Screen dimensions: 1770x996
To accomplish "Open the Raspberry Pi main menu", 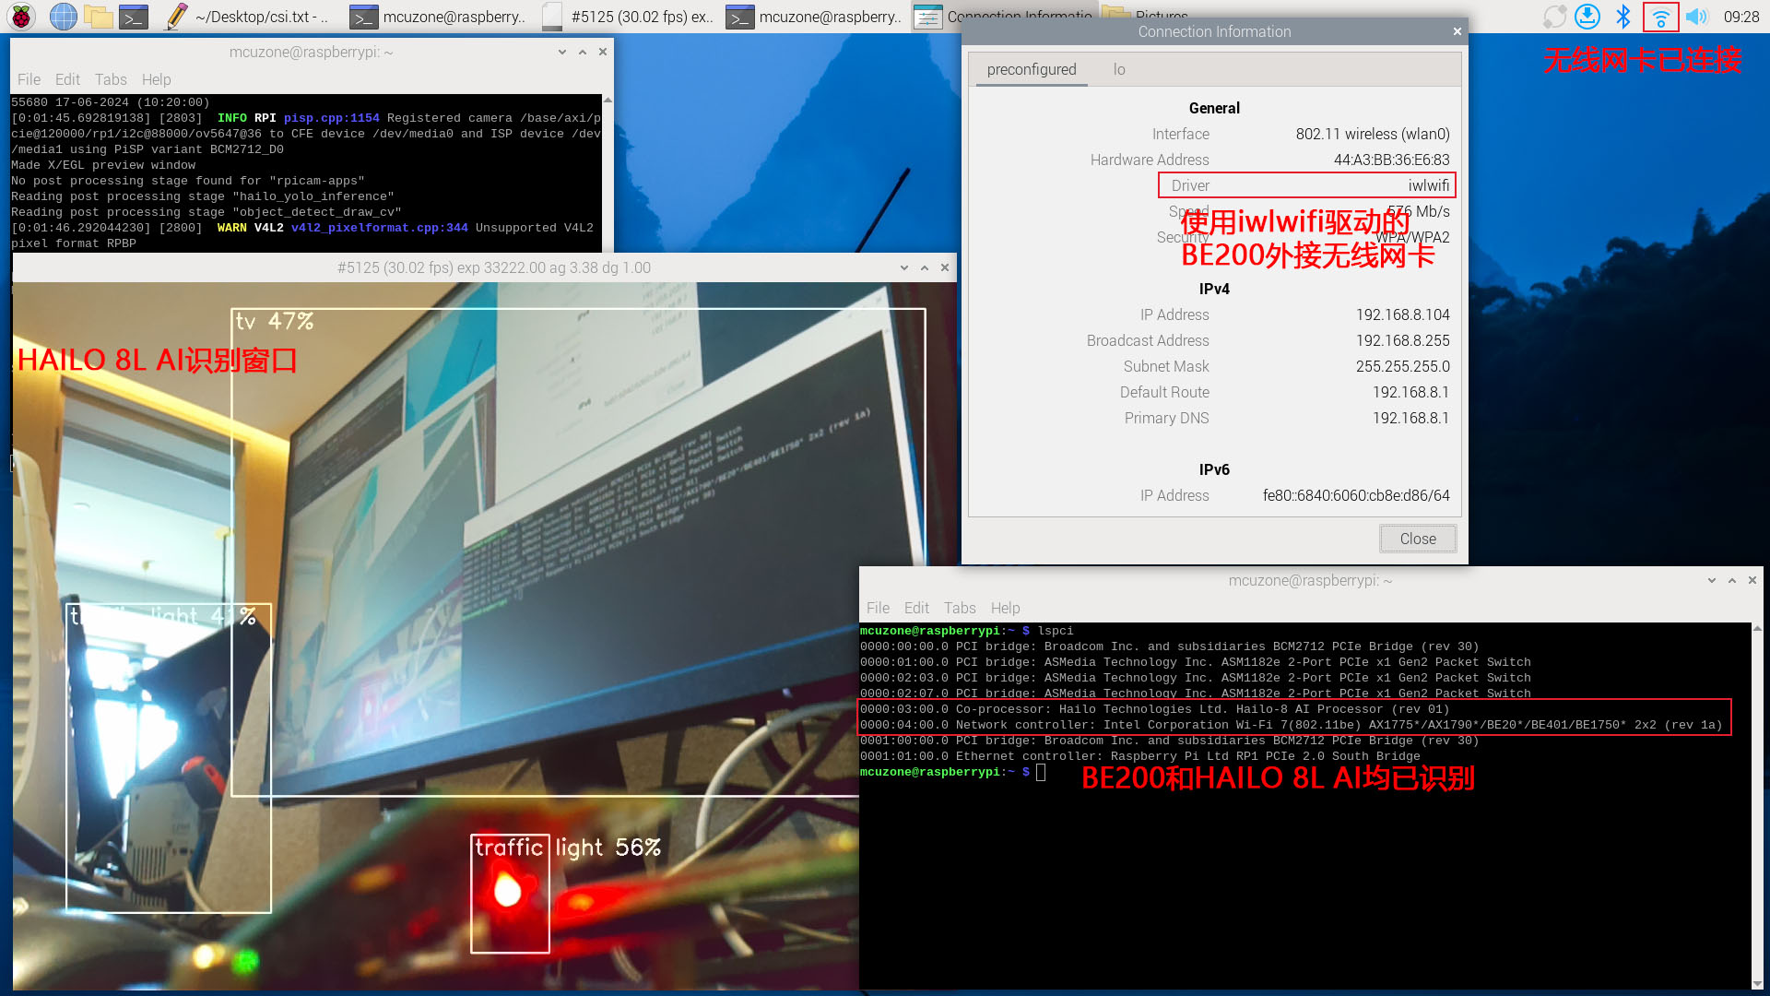I will pyautogui.click(x=20, y=17).
